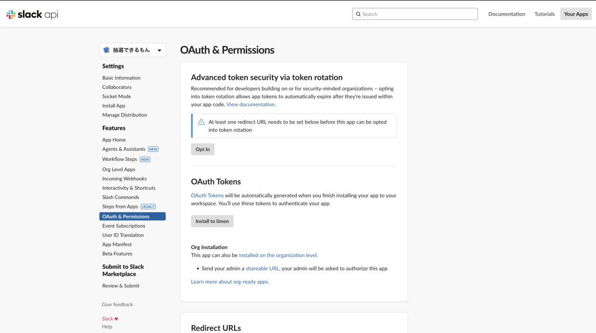Image resolution: width=596 pixels, height=333 pixels.
Task: Click the search magnifier icon
Action: tap(358, 14)
